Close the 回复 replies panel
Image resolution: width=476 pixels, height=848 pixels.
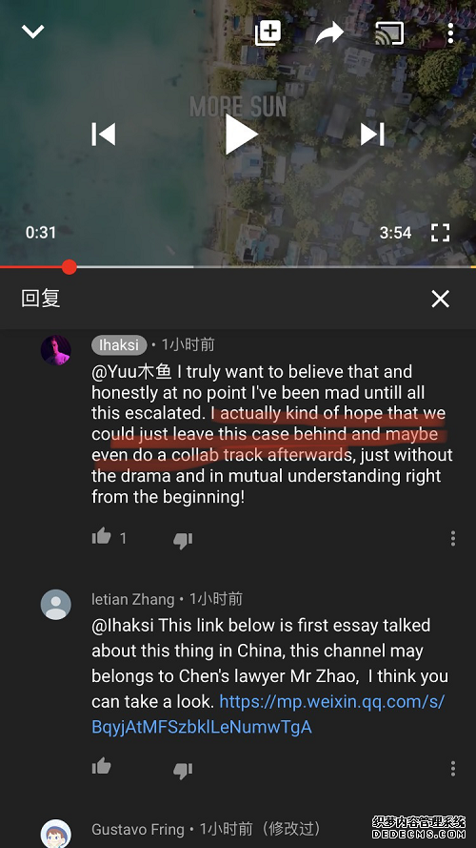(x=441, y=299)
